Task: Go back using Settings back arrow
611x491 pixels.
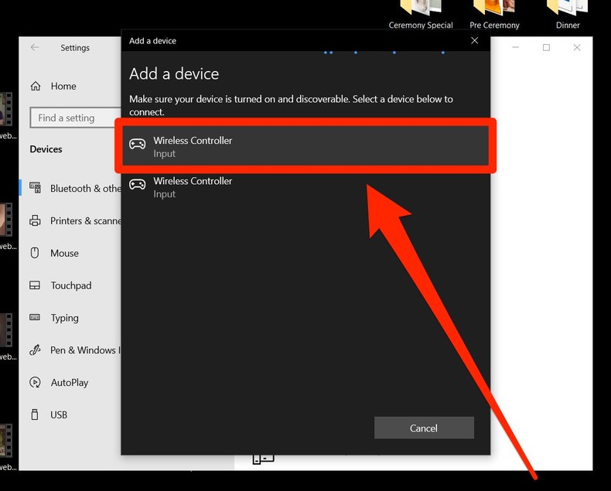Action: click(x=35, y=47)
